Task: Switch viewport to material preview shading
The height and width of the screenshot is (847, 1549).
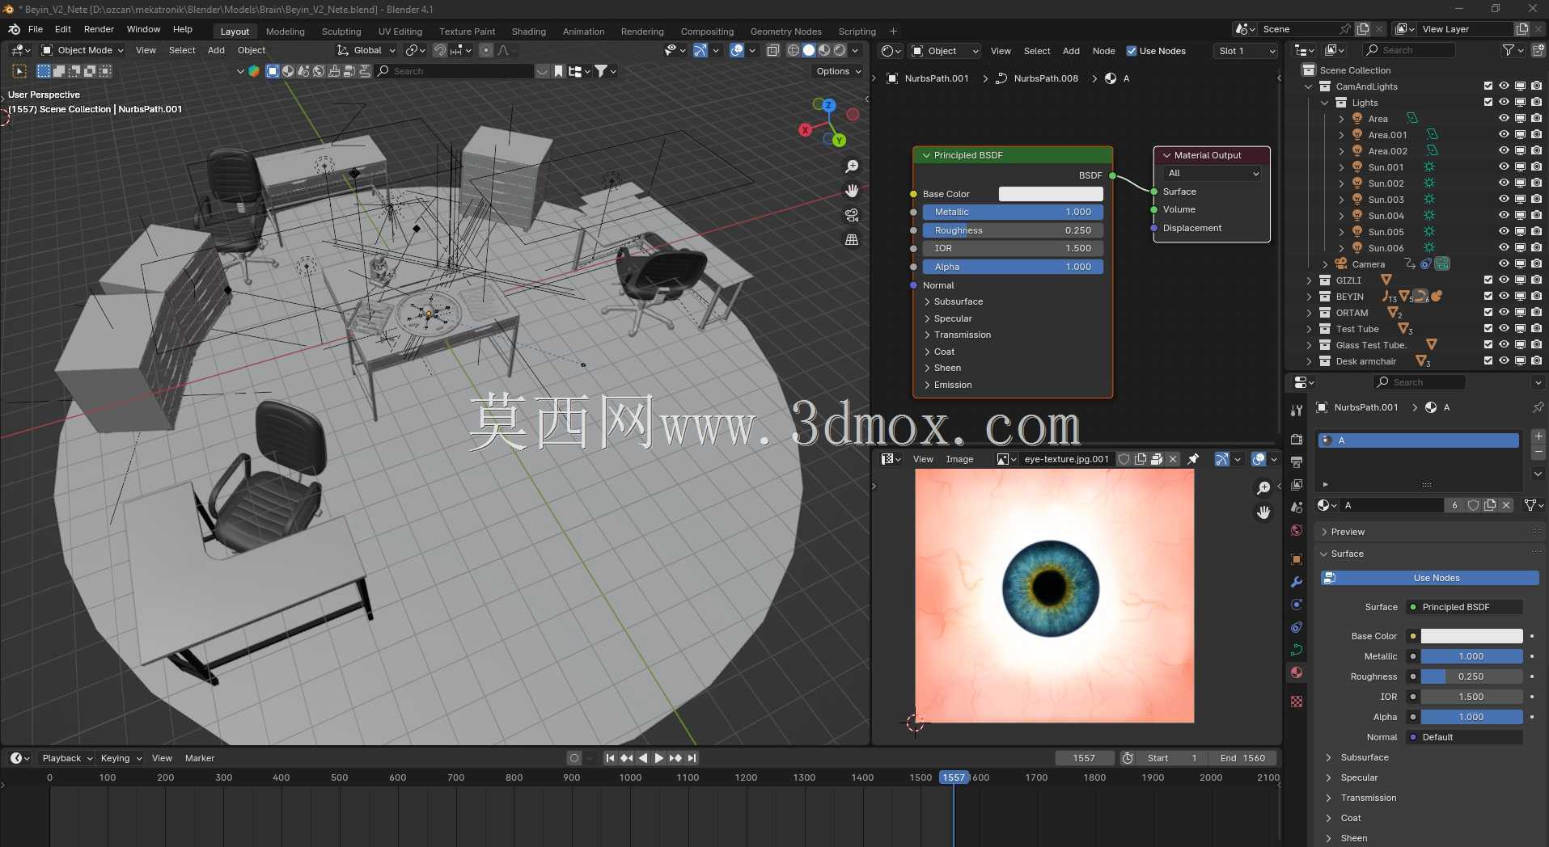Action: click(824, 50)
